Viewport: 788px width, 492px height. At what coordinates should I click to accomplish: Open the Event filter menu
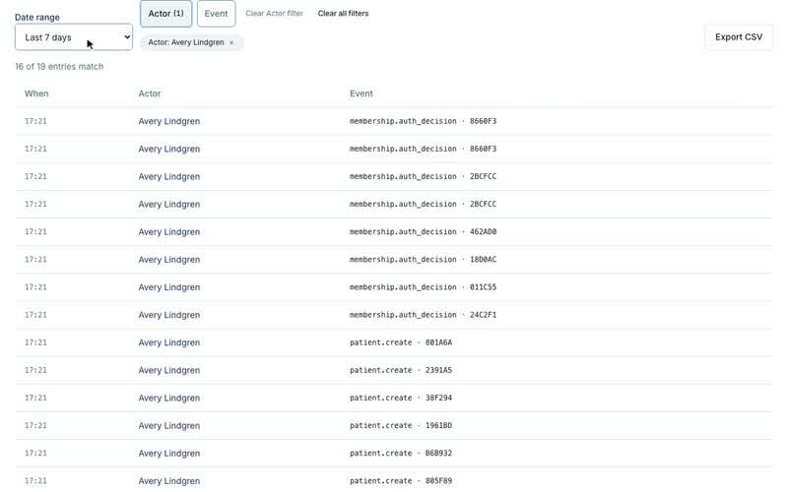[216, 14]
